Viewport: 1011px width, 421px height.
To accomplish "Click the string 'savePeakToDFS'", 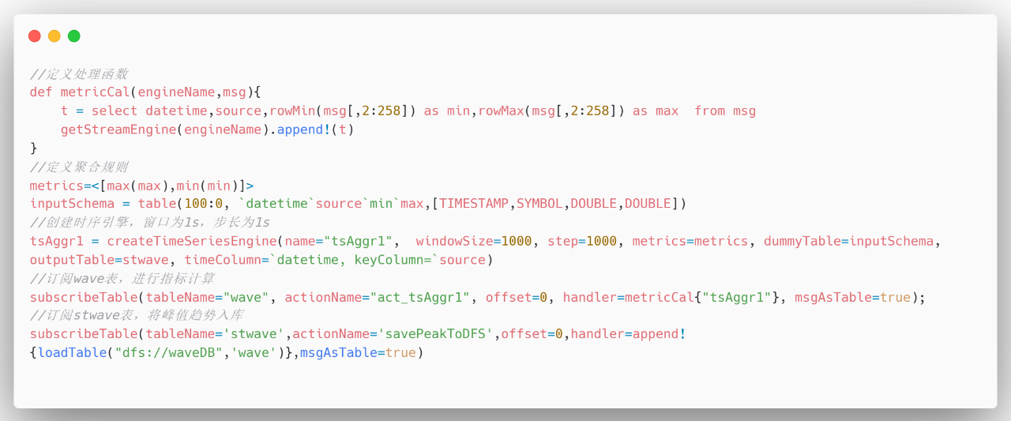I will [x=436, y=334].
